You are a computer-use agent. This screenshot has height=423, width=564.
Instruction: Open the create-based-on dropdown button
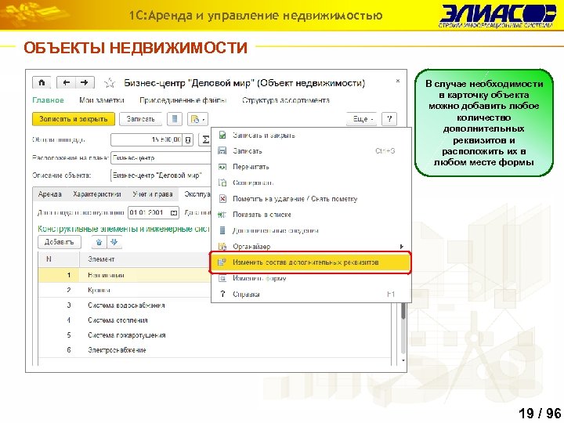click(197, 119)
